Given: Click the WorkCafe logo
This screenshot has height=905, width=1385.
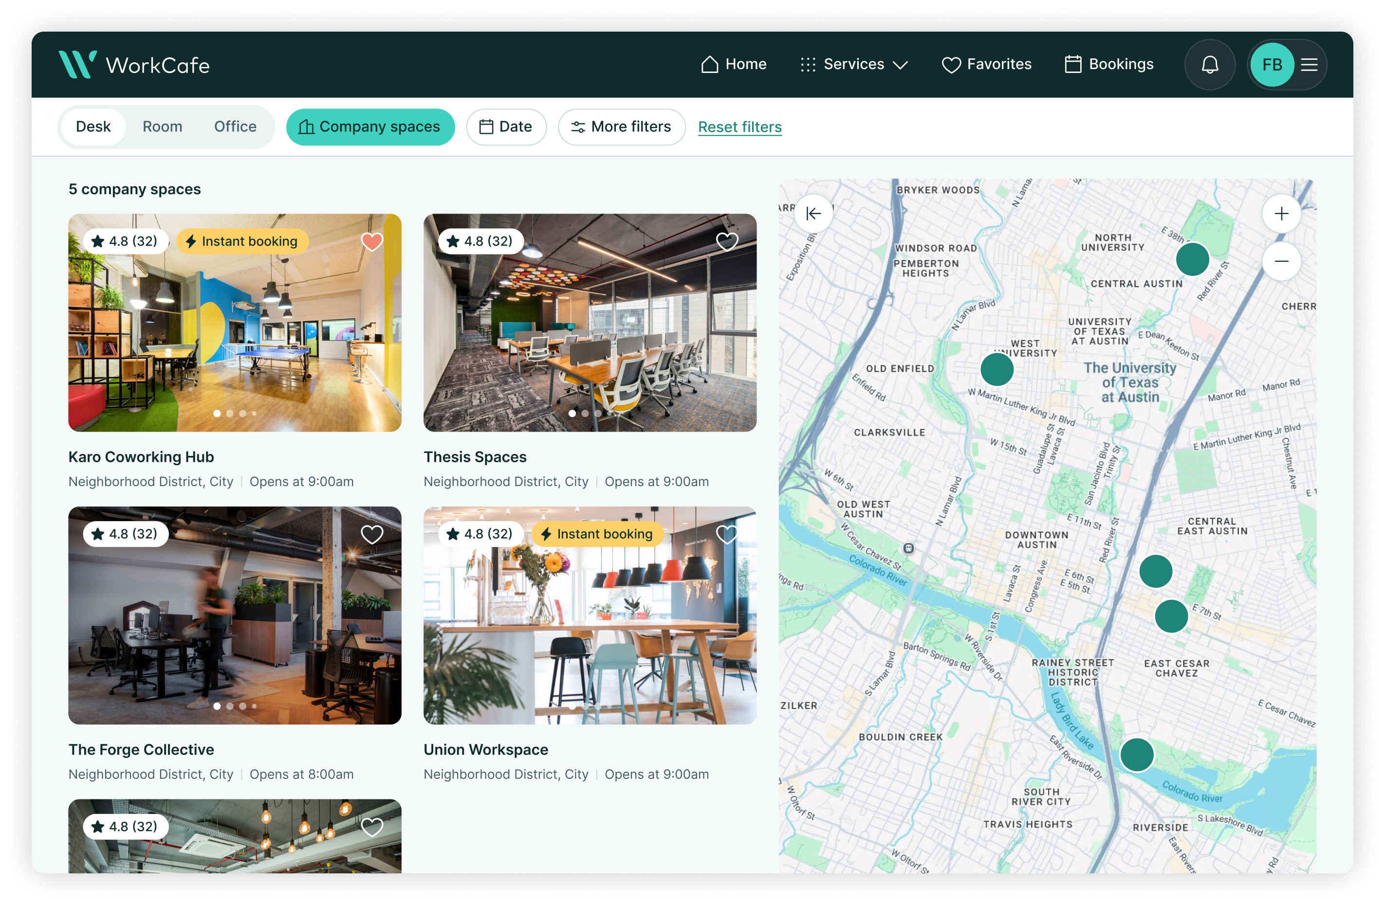Looking at the screenshot, I should (x=134, y=65).
